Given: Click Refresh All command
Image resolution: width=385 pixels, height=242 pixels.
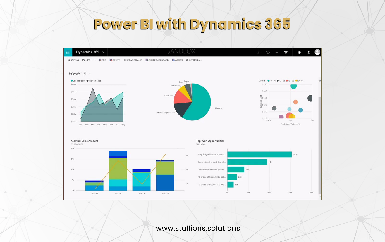Looking at the screenshot, I should [x=194, y=60].
